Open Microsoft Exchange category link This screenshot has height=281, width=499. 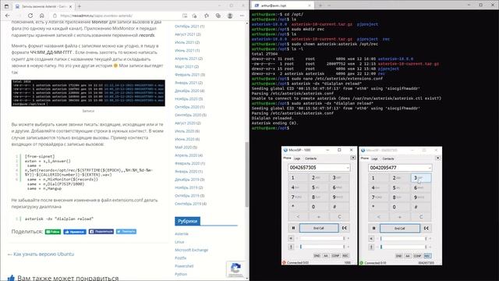(191, 250)
